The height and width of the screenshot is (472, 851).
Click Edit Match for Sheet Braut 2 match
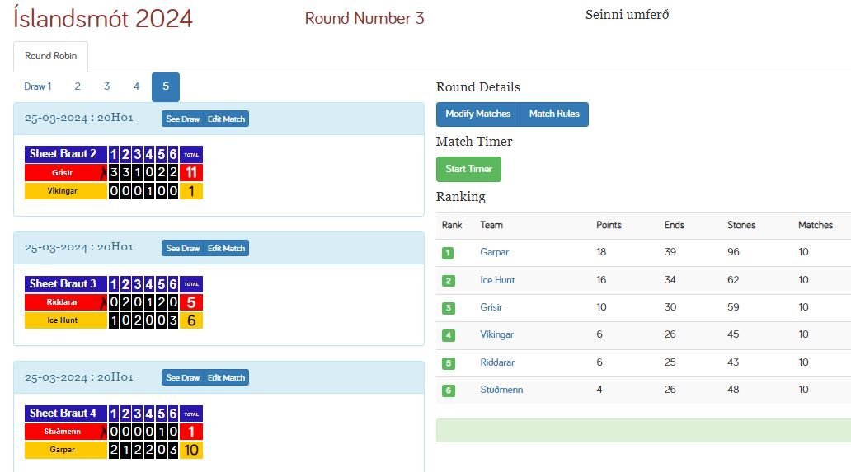pyautogui.click(x=226, y=119)
